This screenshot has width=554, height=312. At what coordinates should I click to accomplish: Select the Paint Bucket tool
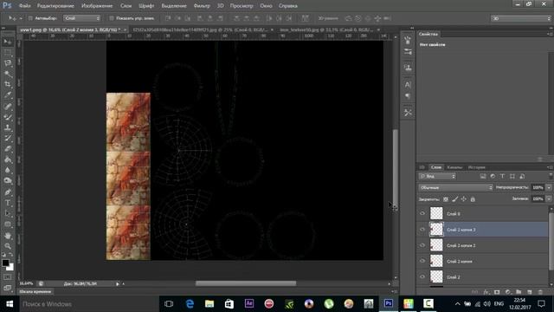8,159
